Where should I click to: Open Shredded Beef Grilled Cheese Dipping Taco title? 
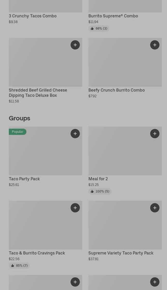coord(38,93)
